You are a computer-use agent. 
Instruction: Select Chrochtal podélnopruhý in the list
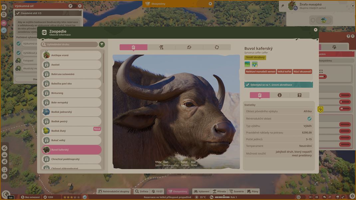[72, 159]
